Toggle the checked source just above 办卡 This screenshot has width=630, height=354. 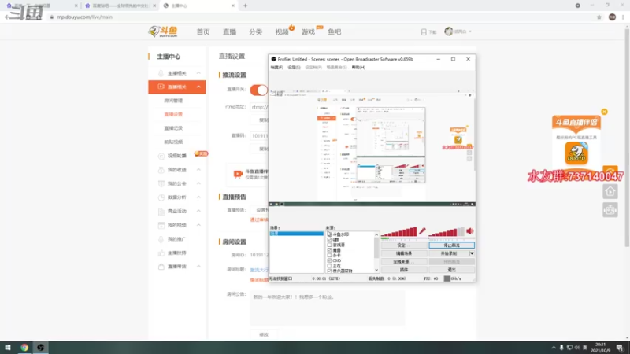point(329,250)
